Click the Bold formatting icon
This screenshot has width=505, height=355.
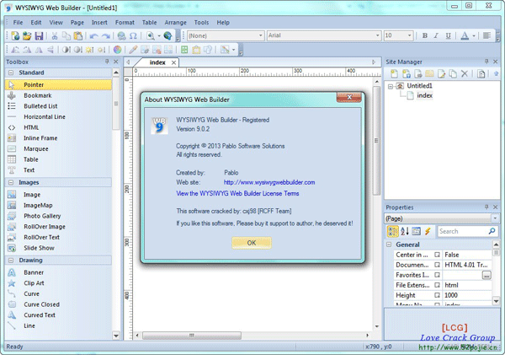coord(425,36)
